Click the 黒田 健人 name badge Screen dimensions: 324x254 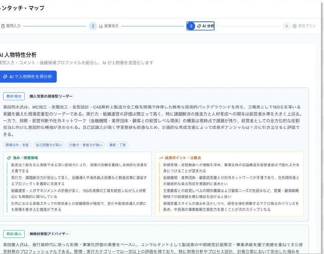(14, 234)
